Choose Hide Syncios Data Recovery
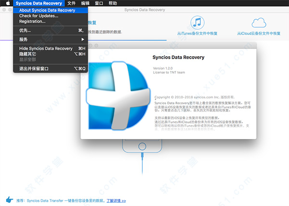 point(51,48)
